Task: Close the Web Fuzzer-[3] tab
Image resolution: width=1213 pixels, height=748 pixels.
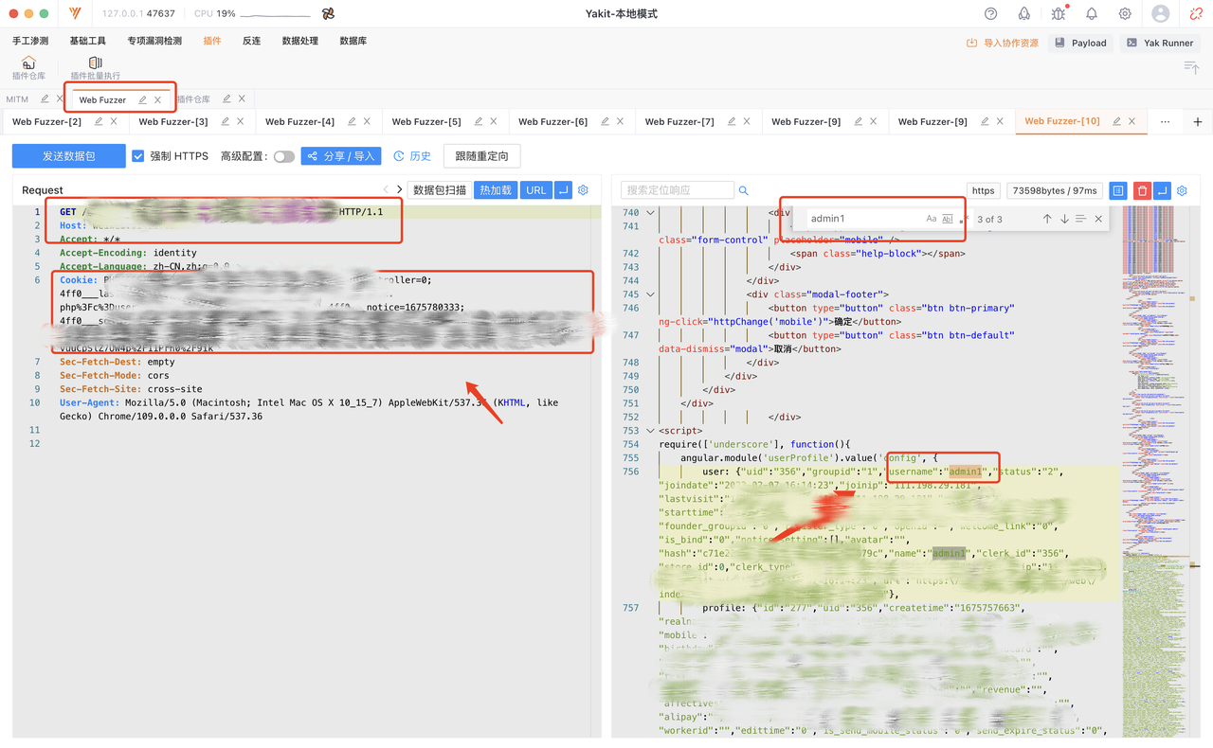Action: (241, 121)
